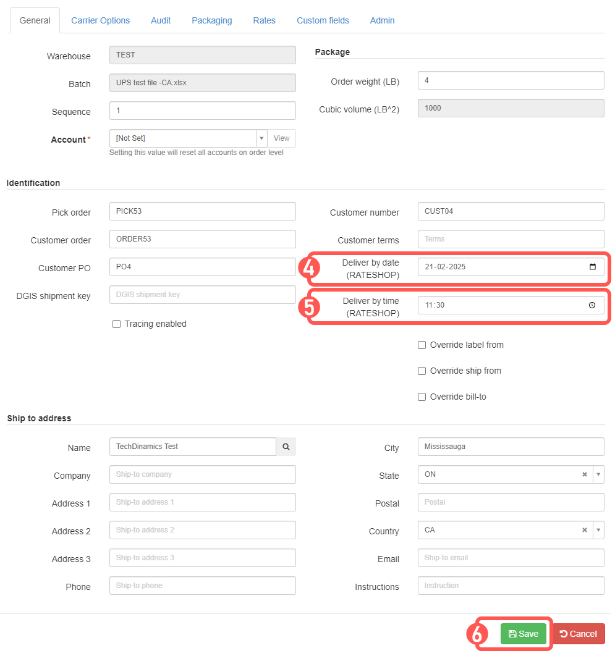Click the Order weight (LB) field
Screen dimensions: 615x656
click(x=511, y=80)
